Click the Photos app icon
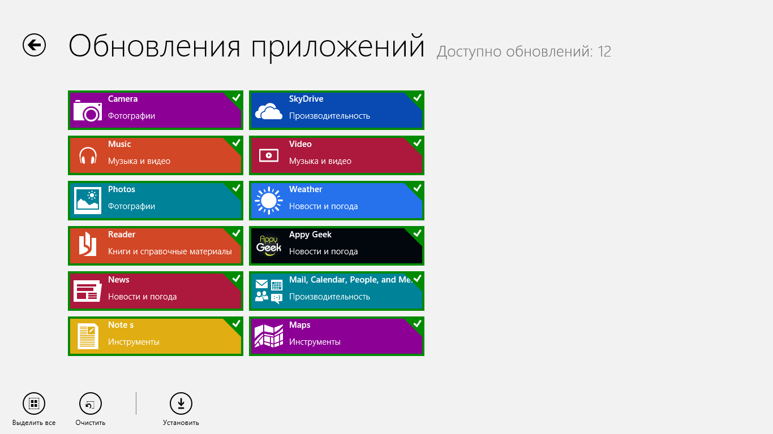The height and width of the screenshot is (434, 773). pos(88,201)
